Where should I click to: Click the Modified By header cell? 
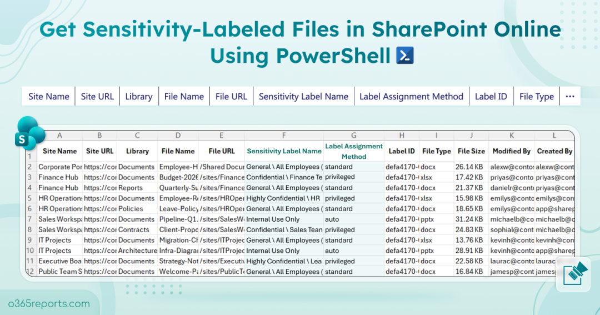511,151
